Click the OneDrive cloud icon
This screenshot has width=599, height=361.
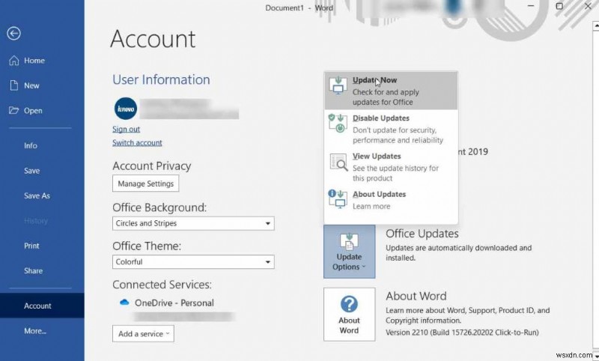[x=124, y=303]
